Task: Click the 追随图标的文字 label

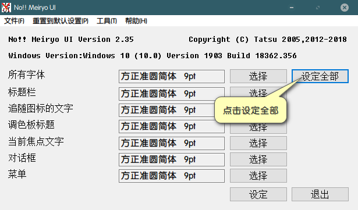Action: pos(41,108)
